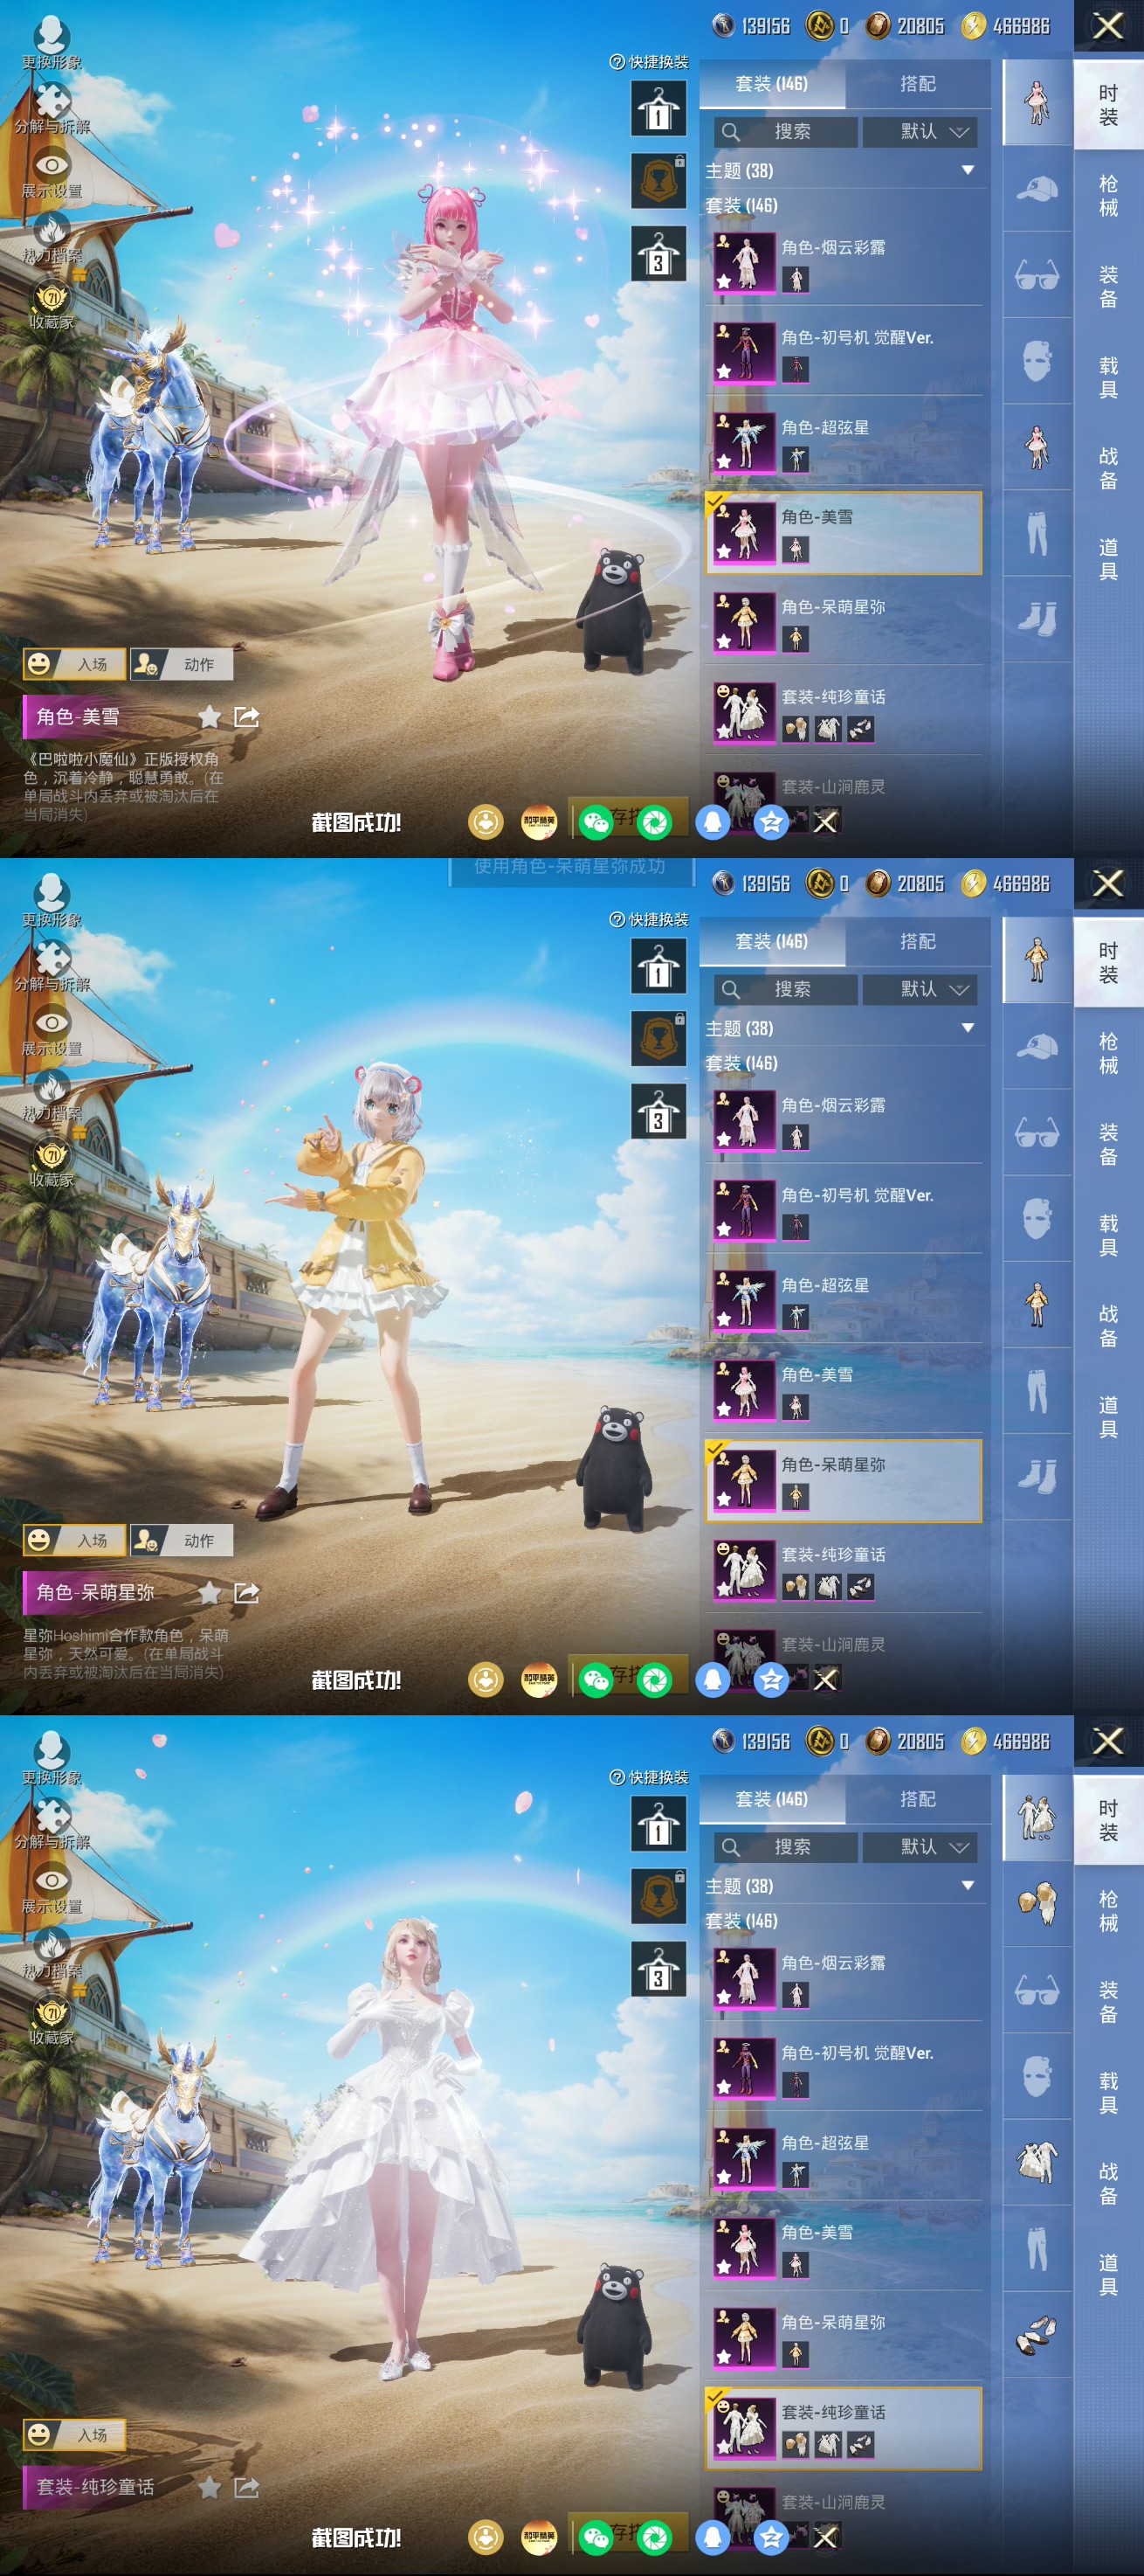Favorite 套装-纯珍童话 with the star beside its name
1144x2576 pixels.
[209, 2487]
